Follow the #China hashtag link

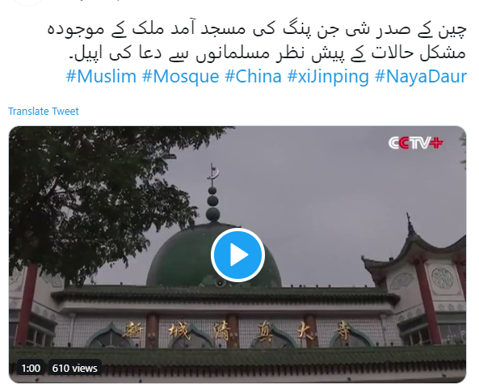pos(253,77)
